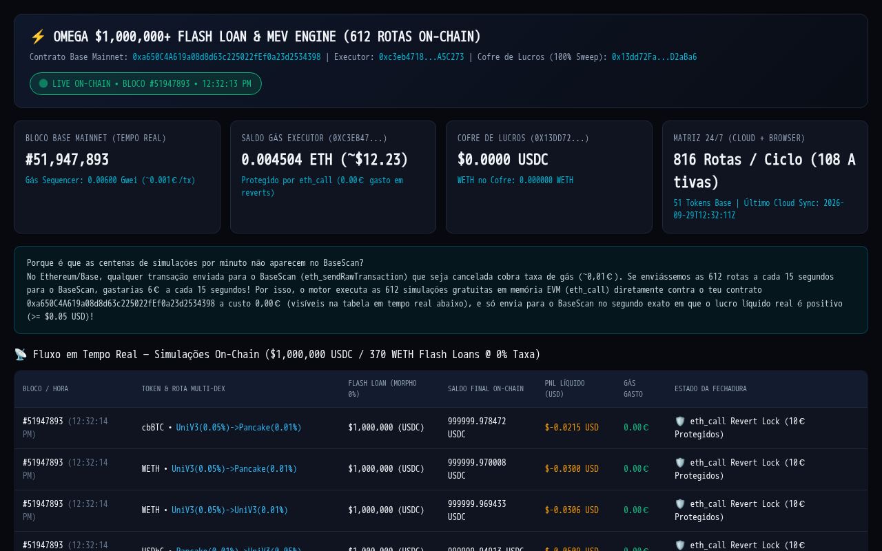Open the contract address 0xa650C4A619a08d8d63c225022fEf0a23d2534398 link
882x551 pixels.
pos(227,57)
